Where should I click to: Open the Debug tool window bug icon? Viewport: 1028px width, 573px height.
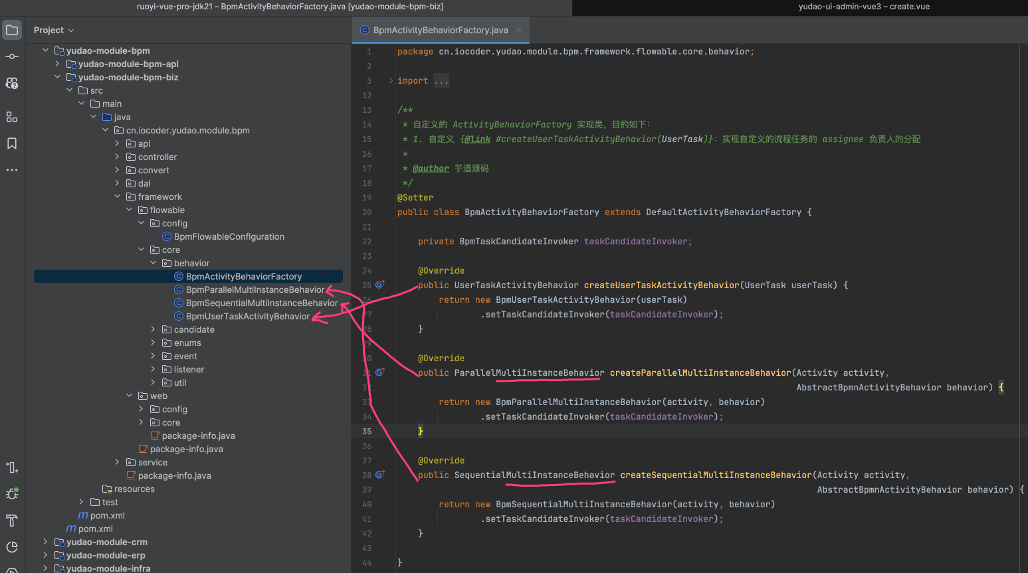(12, 493)
